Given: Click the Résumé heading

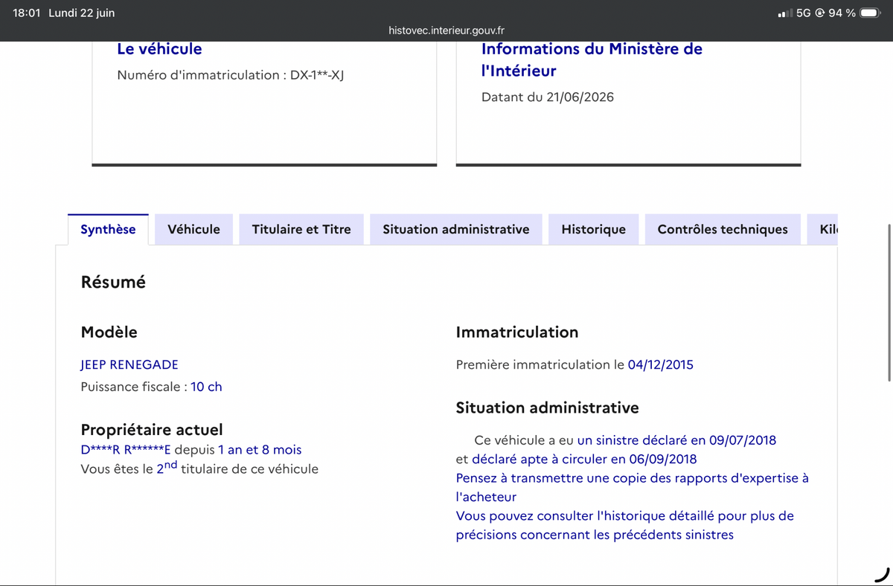Looking at the screenshot, I should [113, 283].
